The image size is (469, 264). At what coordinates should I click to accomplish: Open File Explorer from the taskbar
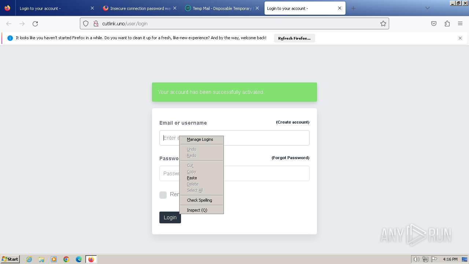[41, 259]
